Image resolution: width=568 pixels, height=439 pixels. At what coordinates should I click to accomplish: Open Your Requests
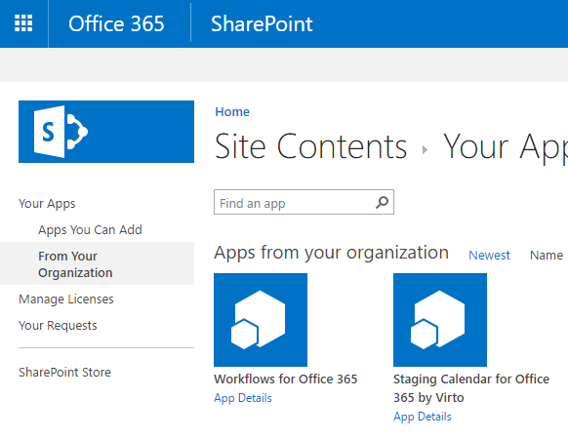click(58, 325)
